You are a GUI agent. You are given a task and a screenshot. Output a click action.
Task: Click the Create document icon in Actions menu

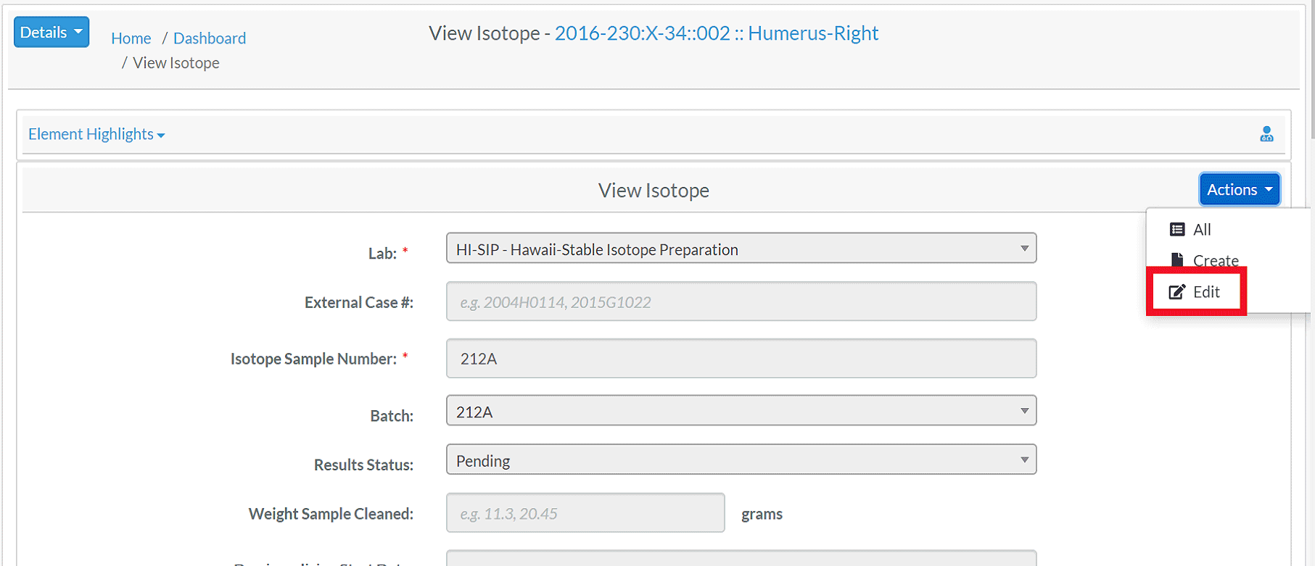1177,259
